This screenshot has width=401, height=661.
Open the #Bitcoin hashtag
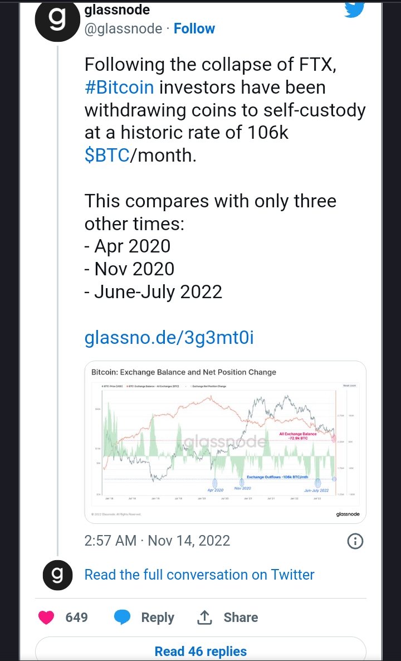coord(119,88)
